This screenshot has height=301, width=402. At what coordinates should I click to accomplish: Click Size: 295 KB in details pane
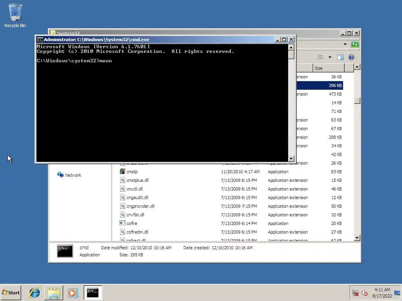click(131, 255)
